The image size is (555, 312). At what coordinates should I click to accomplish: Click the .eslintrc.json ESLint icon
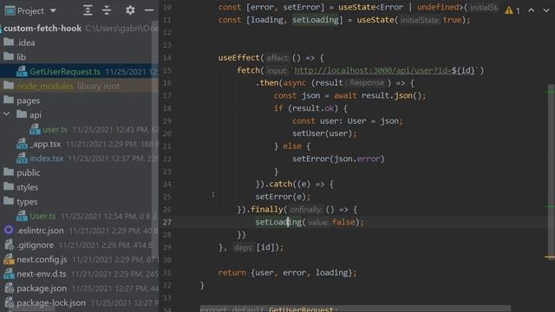pyautogui.click(x=9, y=231)
